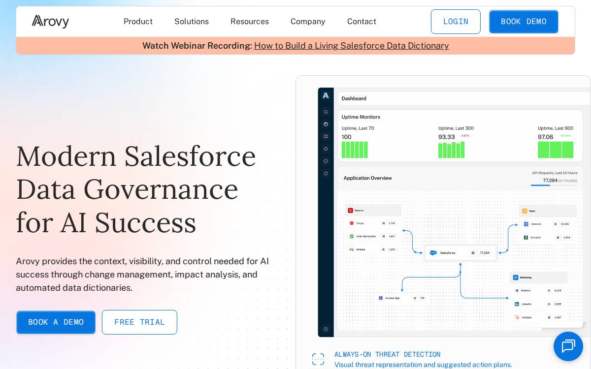The image size is (591, 369).
Task: Click the Arovy 'A' logo in dashboard sidebar
Action: pos(326,95)
